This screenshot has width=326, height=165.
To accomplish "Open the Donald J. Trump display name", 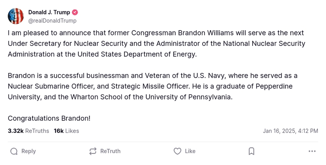I will [49, 12].
